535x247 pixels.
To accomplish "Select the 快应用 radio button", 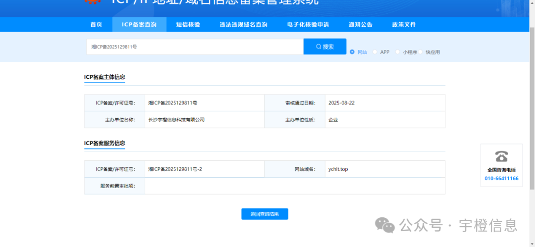I will click(x=421, y=52).
